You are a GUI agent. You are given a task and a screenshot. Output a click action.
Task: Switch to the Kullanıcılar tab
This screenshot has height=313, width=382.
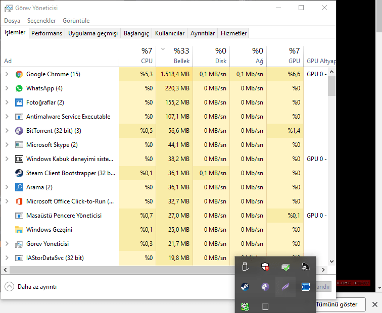click(170, 33)
